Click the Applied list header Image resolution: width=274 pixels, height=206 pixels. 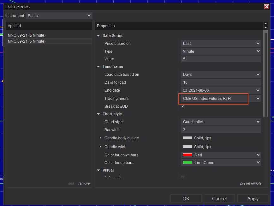click(x=49, y=26)
